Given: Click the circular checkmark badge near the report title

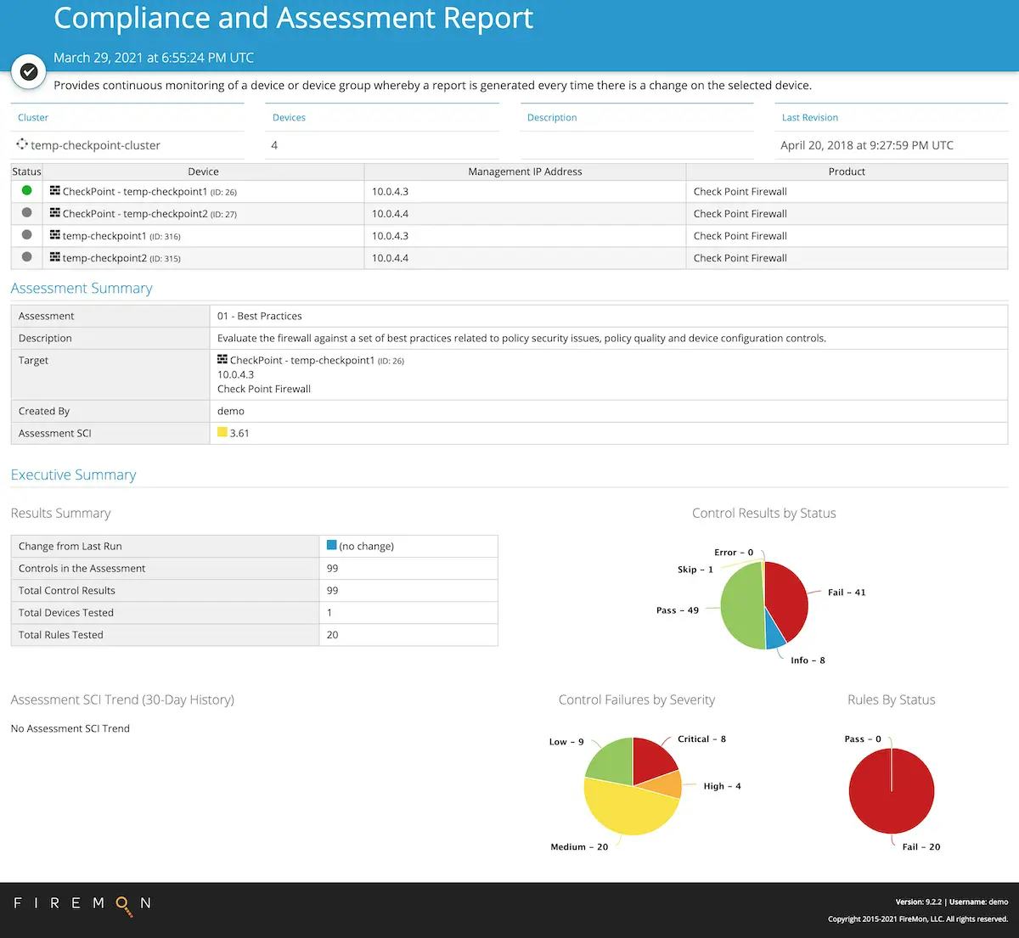Looking at the screenshot, I should (x=28, y=71).
